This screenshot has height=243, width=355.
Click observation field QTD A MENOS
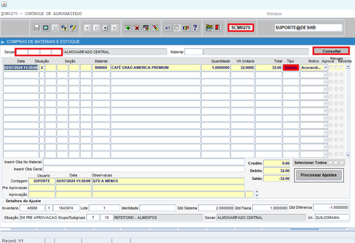(x=168, y=181)
